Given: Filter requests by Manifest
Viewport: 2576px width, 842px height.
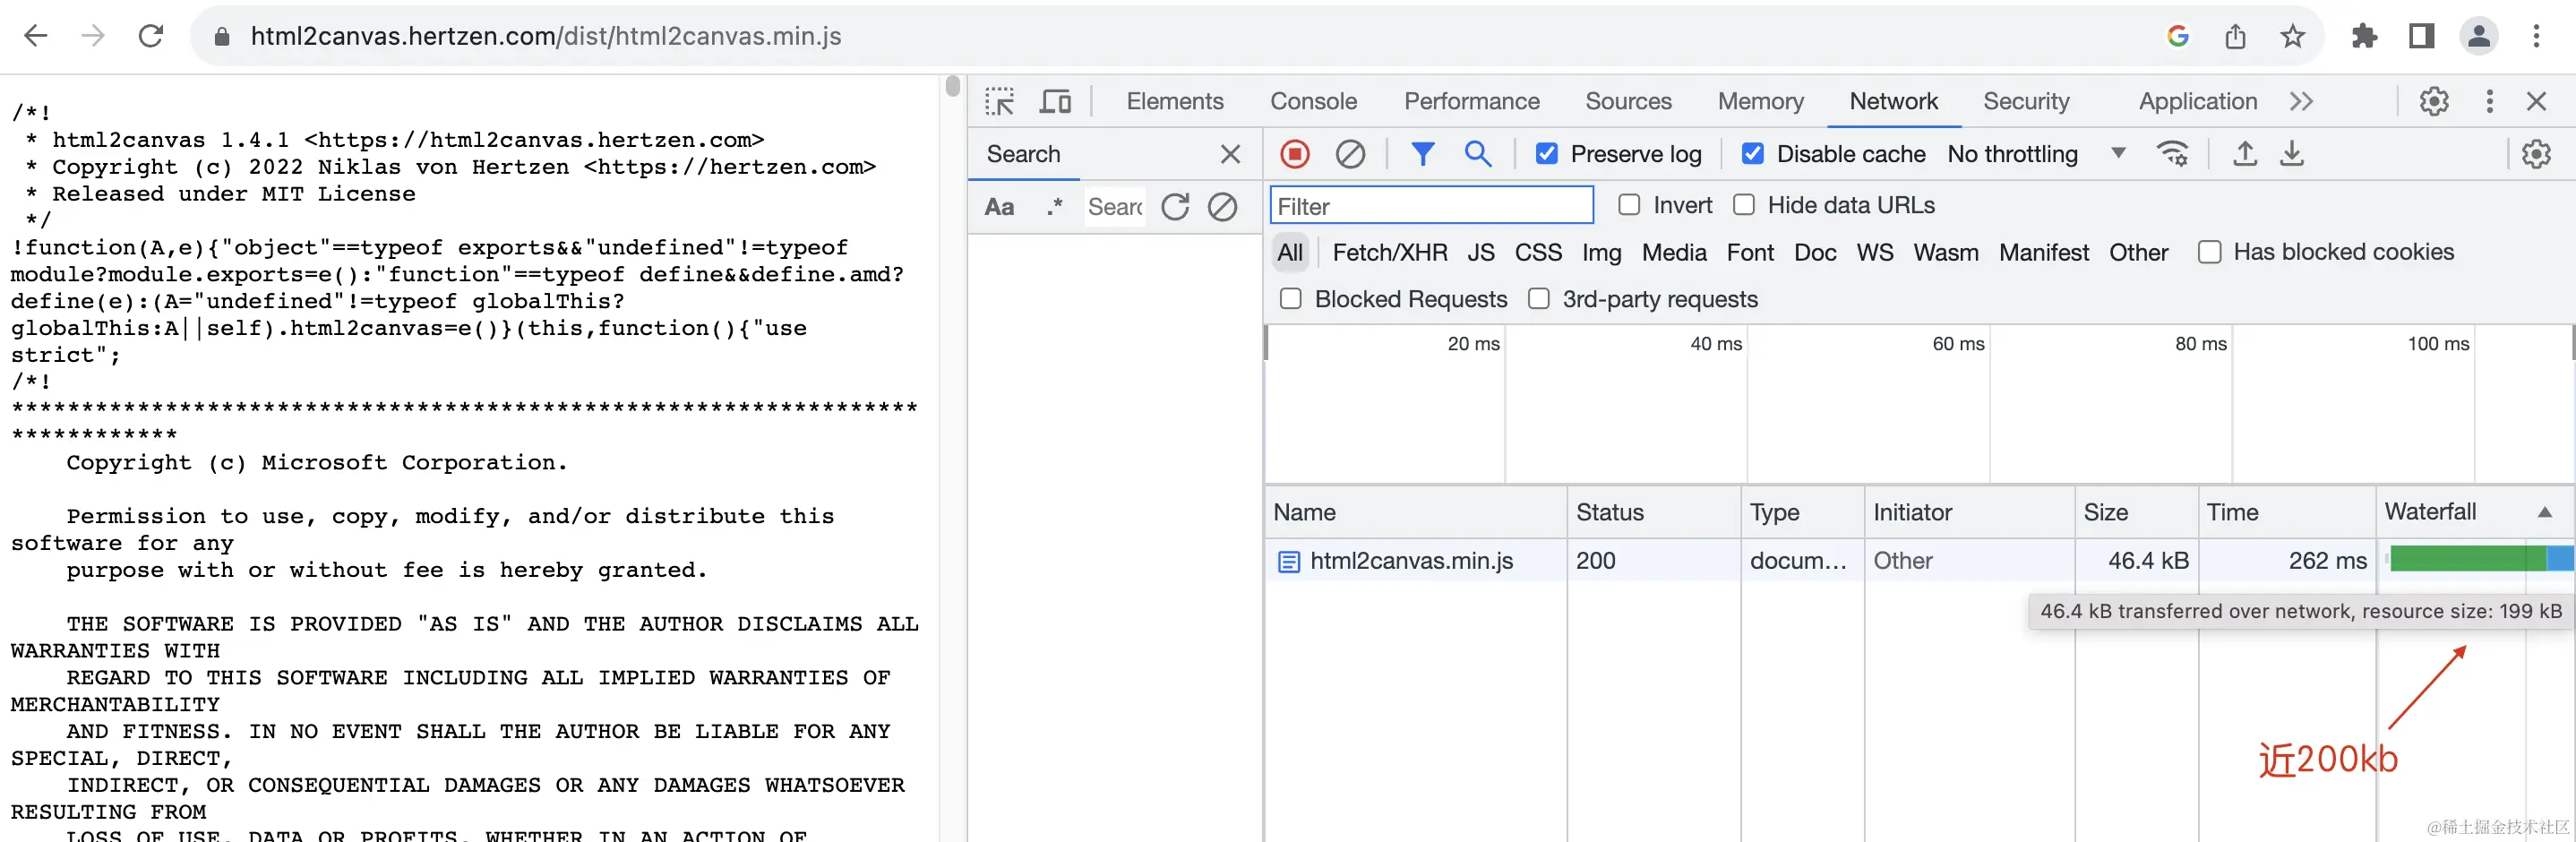Looking at the screenshot, I should pyautogui.click(x=2044, y=253).
